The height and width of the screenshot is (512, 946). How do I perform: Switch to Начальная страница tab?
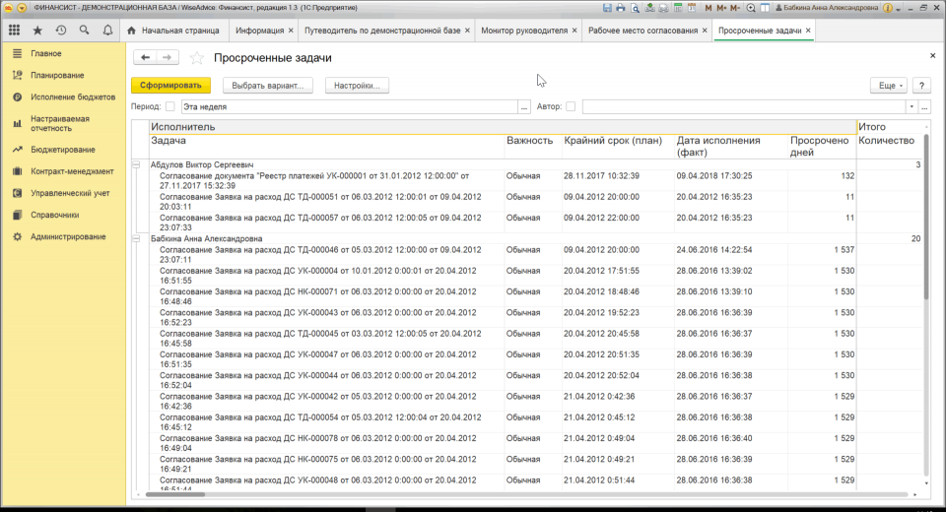[x=173, y=31]
